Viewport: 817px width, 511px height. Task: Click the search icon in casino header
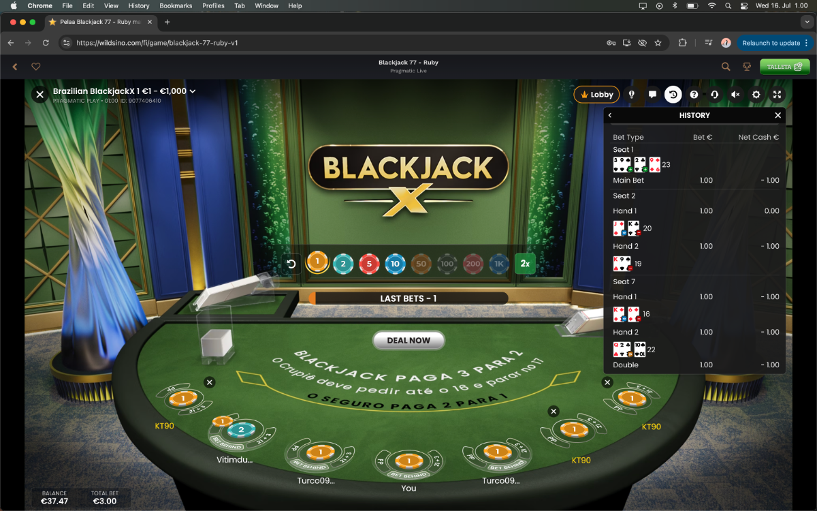[x=726, y=67]
